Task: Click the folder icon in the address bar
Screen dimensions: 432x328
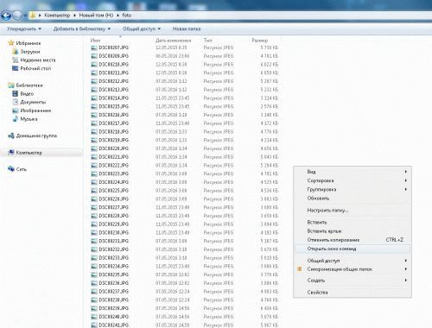Action: tap(33, 16)
